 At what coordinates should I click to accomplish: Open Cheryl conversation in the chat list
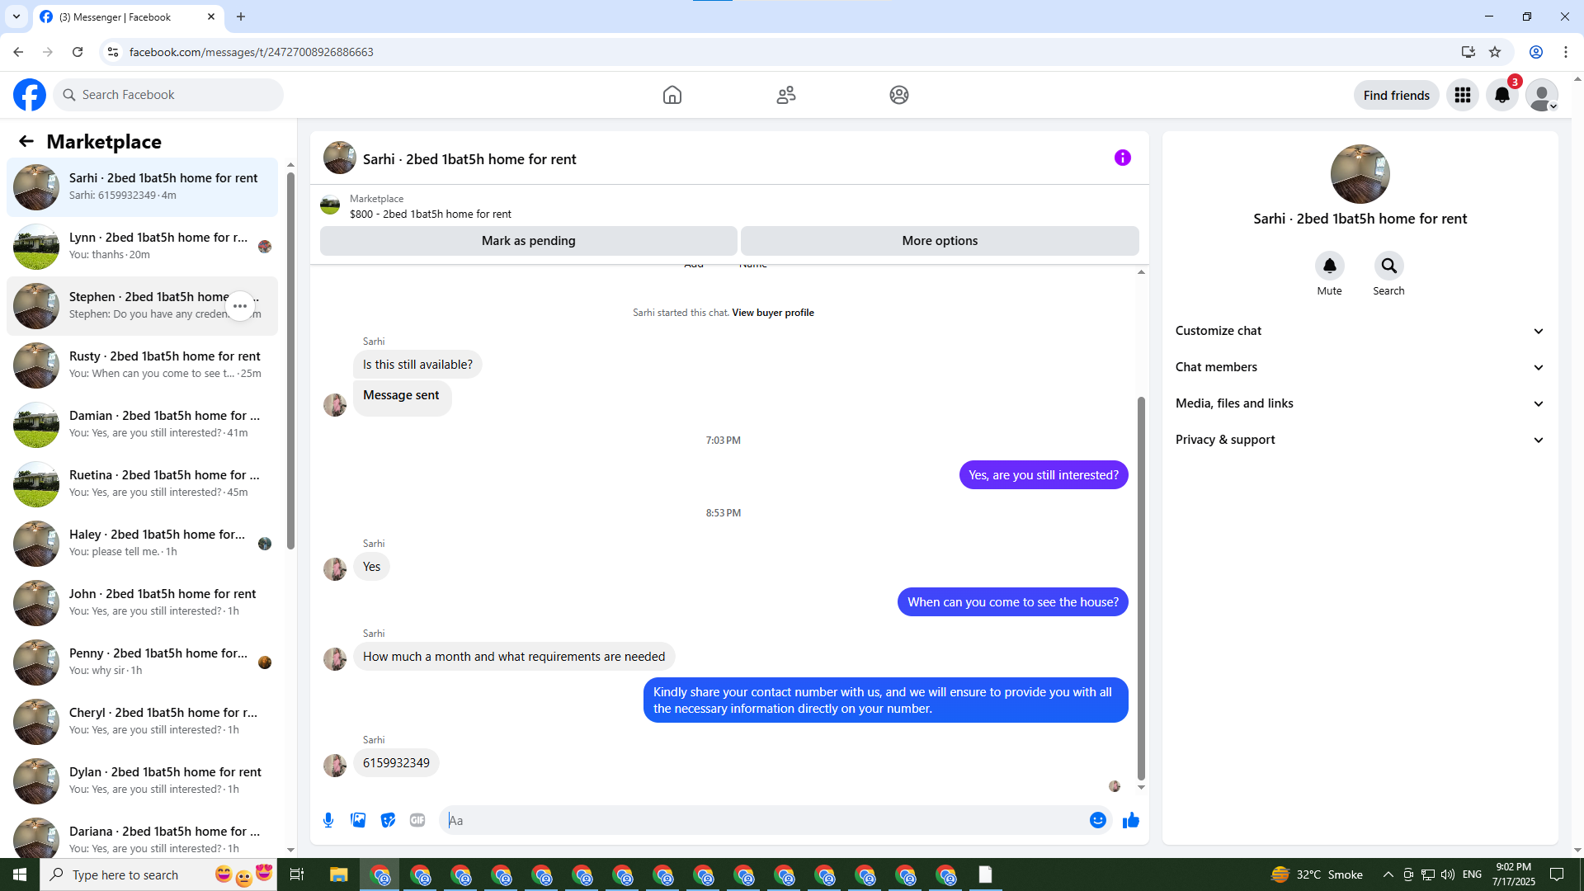[142, 722]
